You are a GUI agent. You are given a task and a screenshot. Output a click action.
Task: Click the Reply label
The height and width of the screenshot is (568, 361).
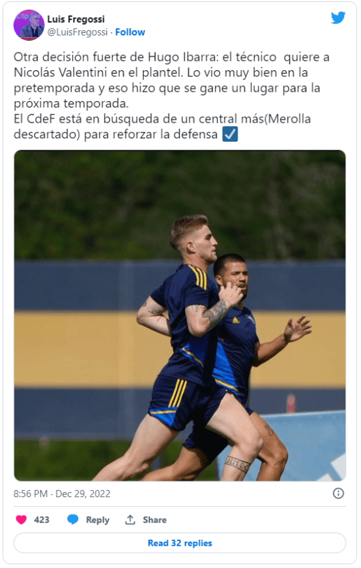[98, 520]
